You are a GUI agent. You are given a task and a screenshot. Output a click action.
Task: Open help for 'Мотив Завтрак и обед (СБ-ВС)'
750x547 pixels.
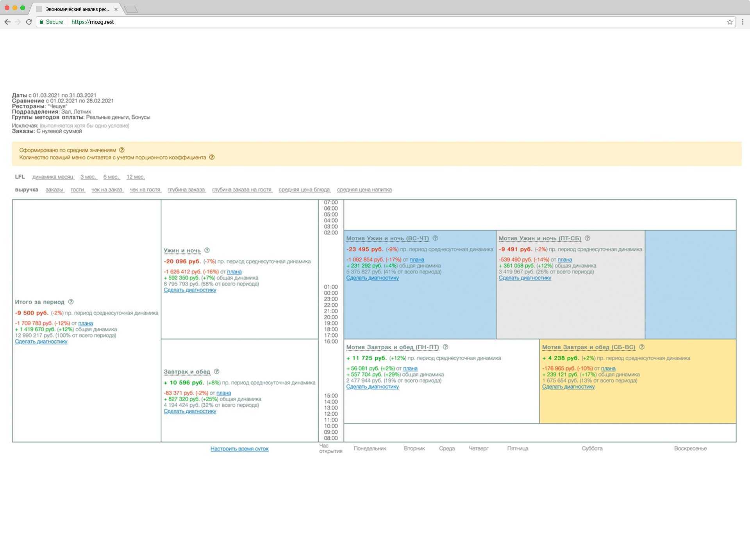(x=641, y=347)
